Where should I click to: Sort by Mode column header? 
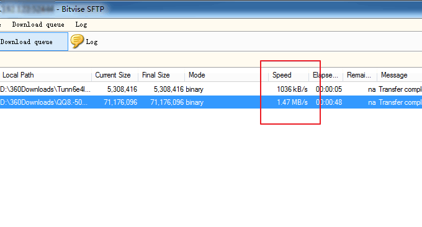point(227,75)
